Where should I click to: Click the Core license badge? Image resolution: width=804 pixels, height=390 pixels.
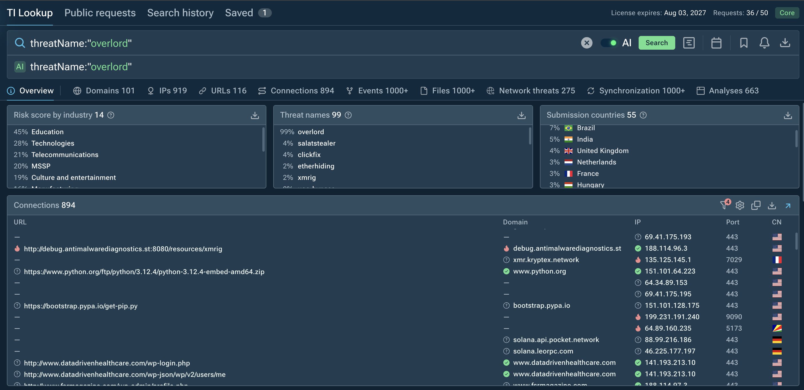787,13
